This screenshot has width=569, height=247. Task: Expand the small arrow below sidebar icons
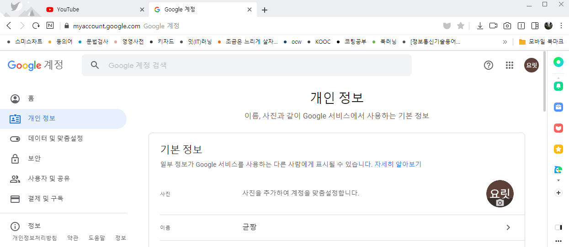click(x=558, y=180)
